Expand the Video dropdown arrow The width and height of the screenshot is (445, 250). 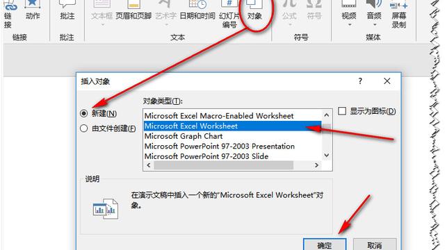pos(350,25)
